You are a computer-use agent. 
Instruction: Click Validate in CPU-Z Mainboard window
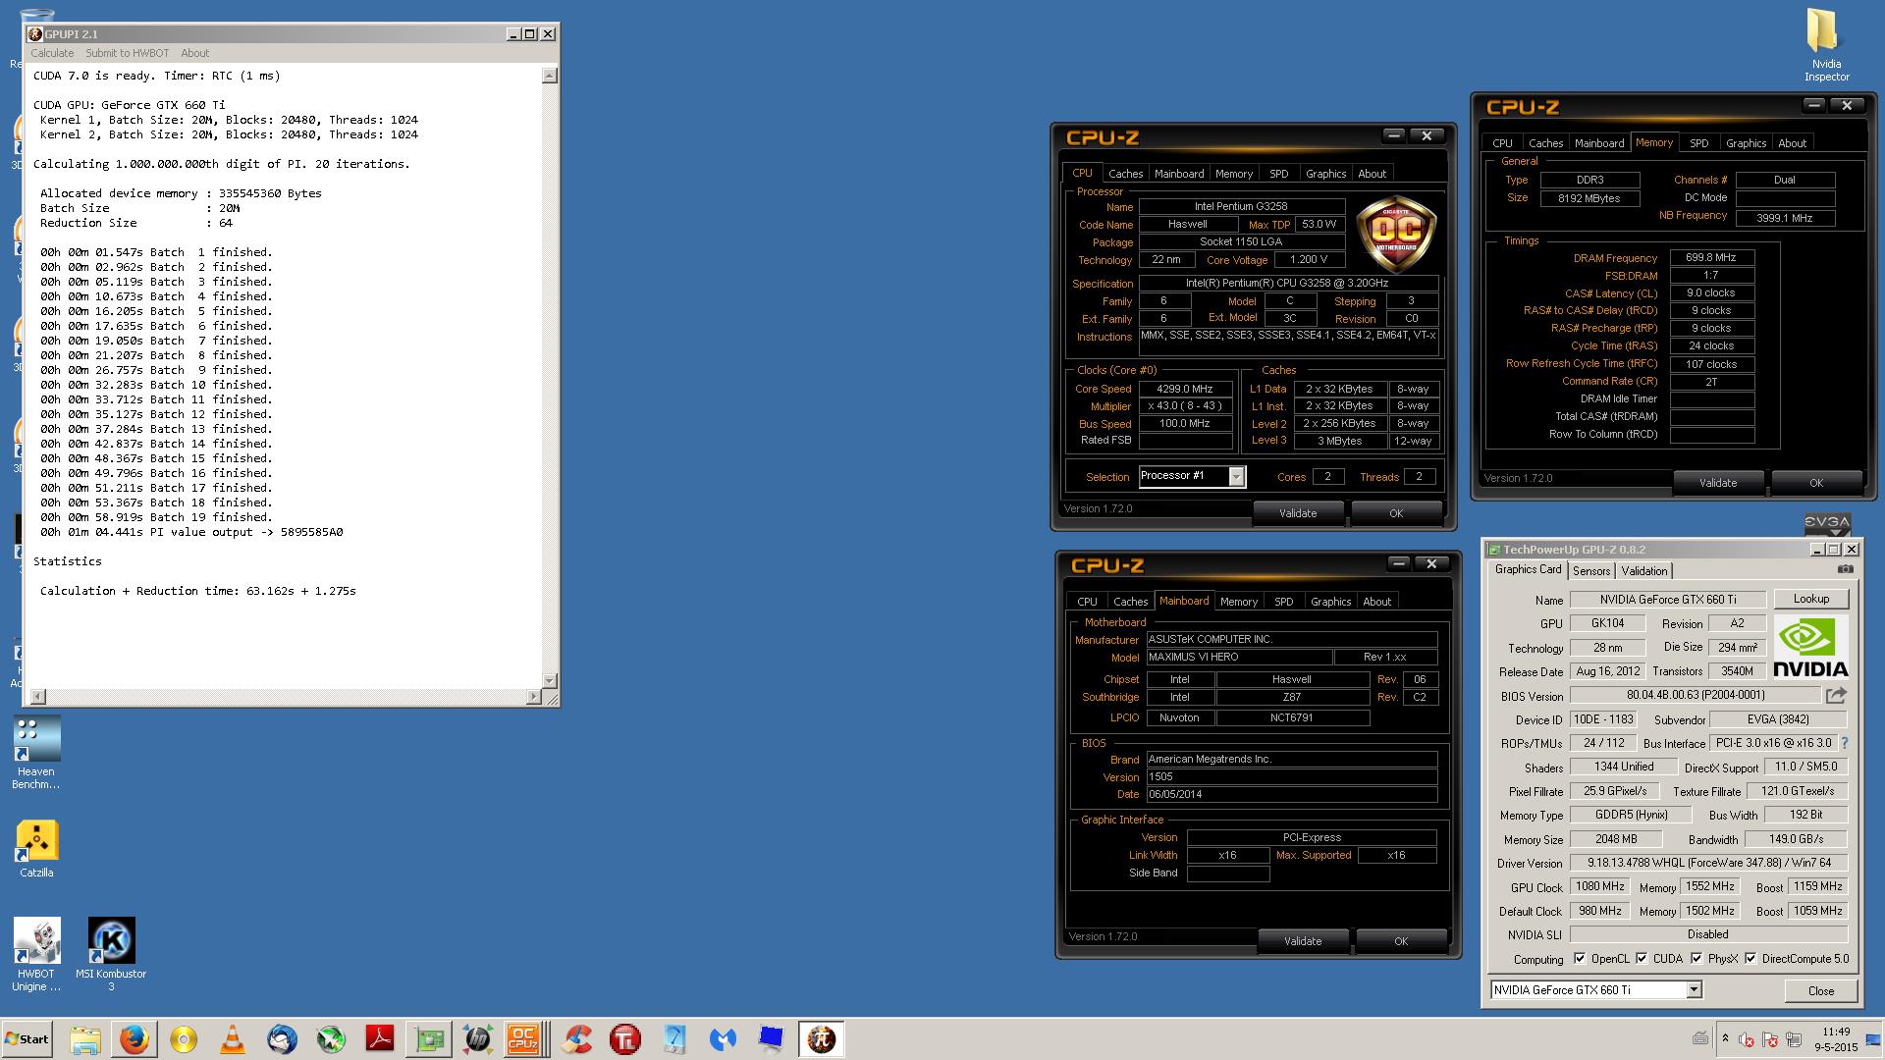coord(1303,941)
